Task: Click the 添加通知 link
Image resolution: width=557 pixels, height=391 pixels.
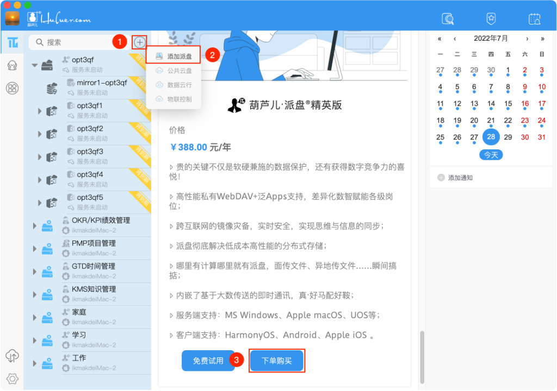Action: (460, 178)
